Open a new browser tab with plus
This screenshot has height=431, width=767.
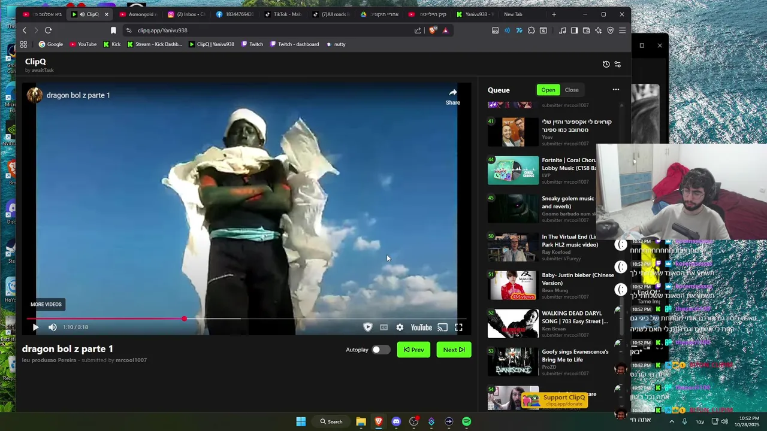554,14
